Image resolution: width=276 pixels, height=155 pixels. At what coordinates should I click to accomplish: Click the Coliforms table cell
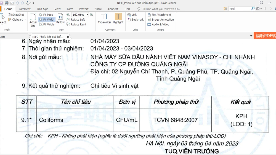(75, 120)
